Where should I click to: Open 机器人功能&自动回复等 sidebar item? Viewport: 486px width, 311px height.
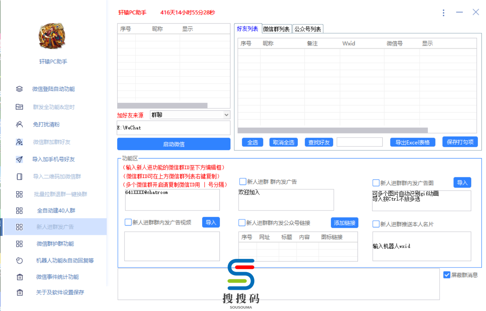click(x=65, y=260)
